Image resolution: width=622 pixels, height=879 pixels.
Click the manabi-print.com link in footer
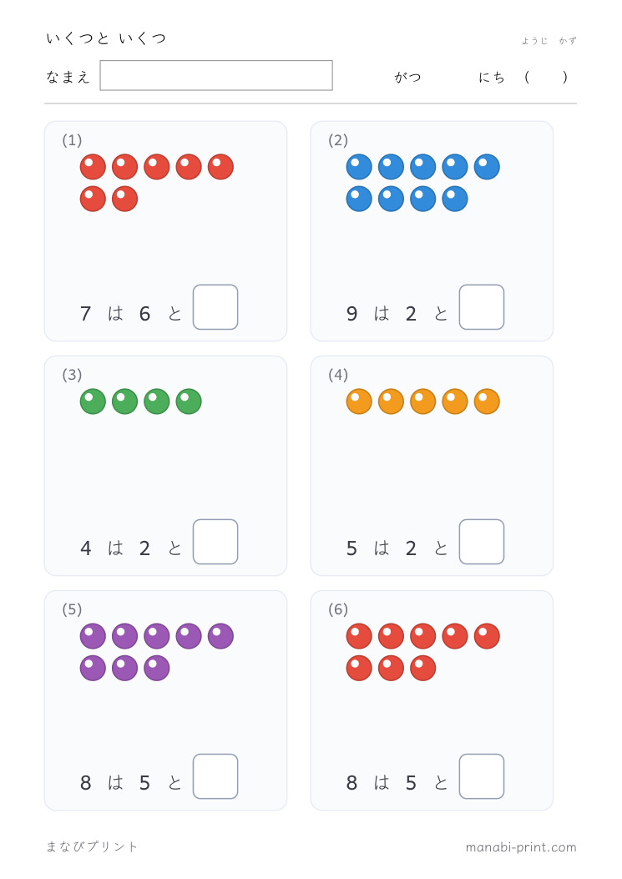click(521, 847)
